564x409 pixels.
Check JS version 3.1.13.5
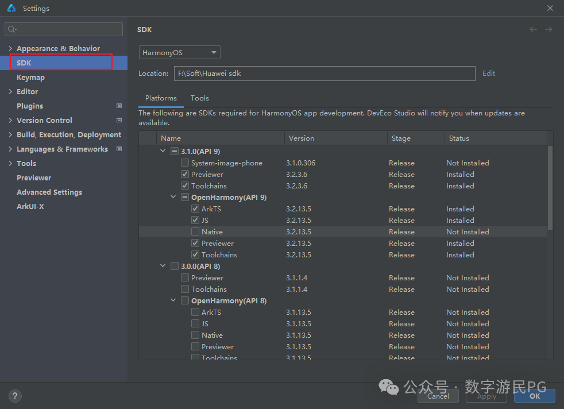pos(195,323)
